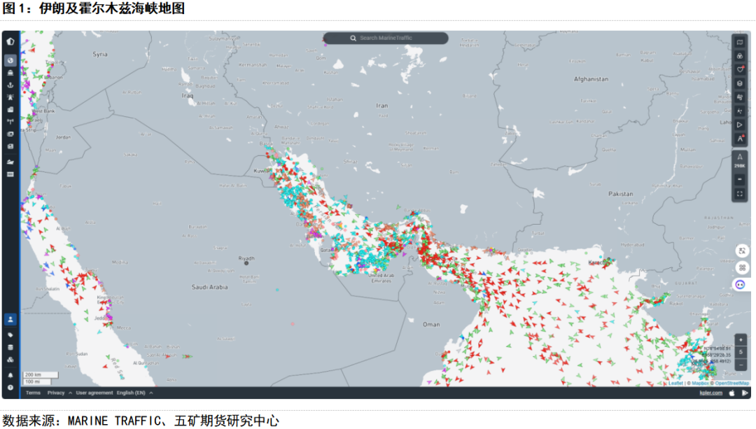
Task: Open the vessels ship icon in the sidebar
Action: pos(10,73)
